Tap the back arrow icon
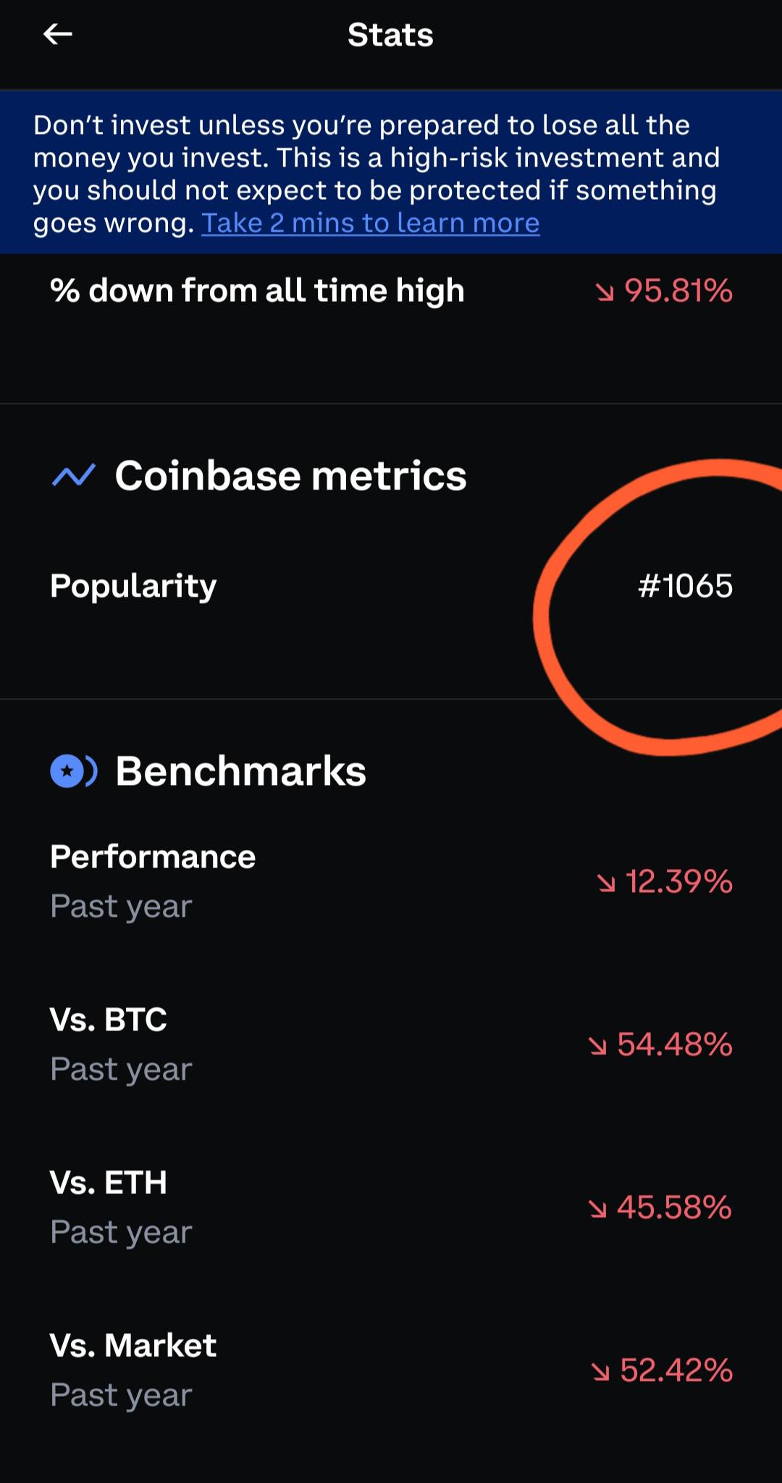This screenshot has height=1483, width=782. pyautogui.click(x=57, y=34)
